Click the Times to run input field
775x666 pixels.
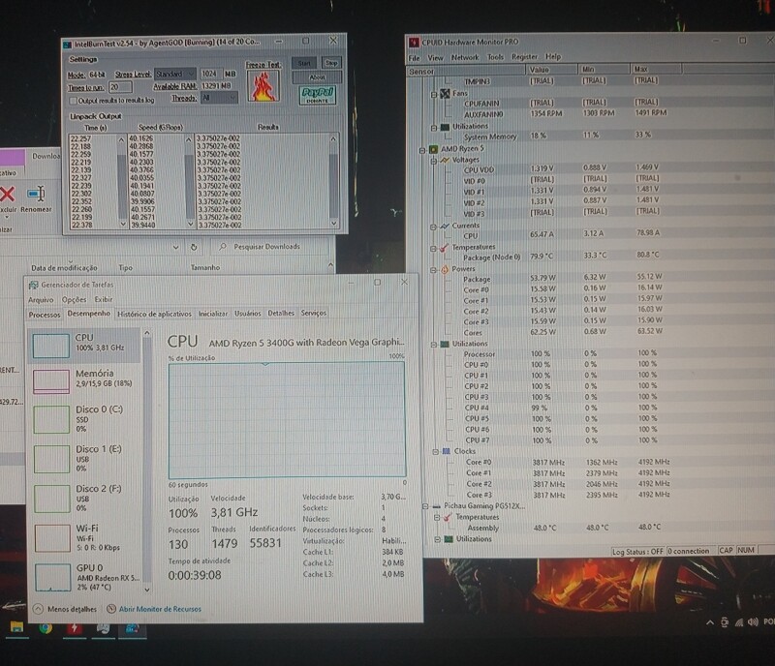pyautogui.click(x=119, y=86)
